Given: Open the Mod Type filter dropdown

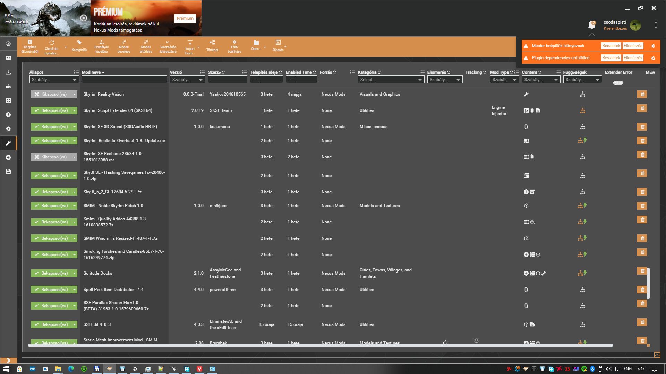Looking at the screenshot, I should 504,80.
